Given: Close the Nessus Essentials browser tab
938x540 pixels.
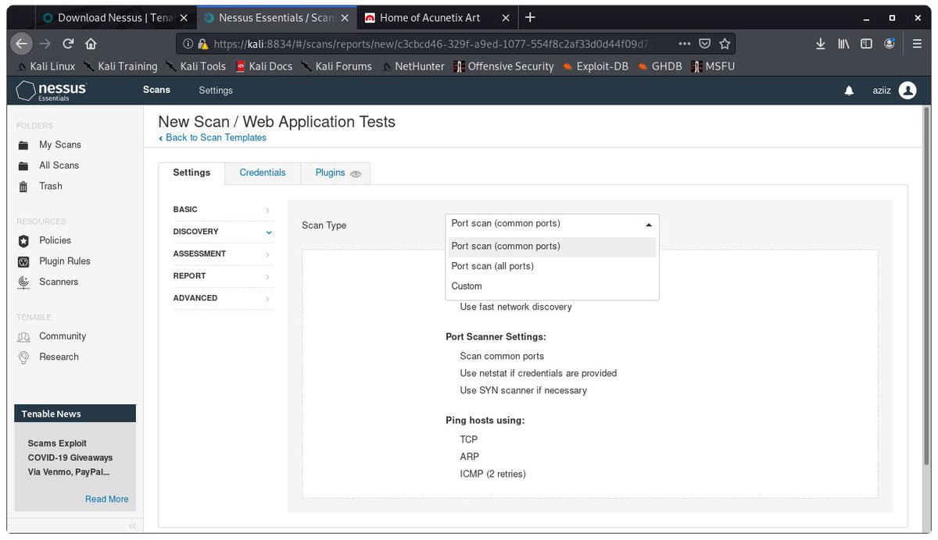Looking at the screenshot, I should 345,17.
